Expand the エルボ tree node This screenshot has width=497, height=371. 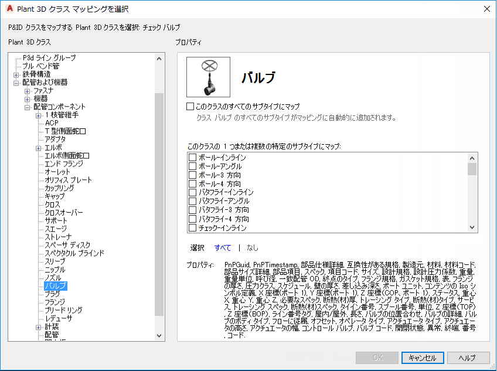tap(38, 148)
